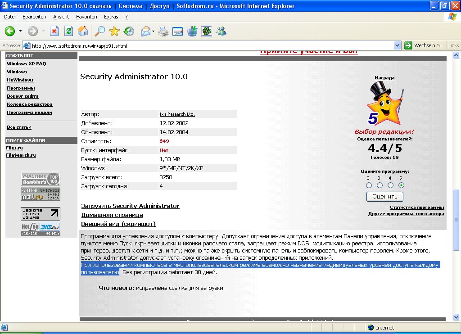Click the counter banner with the arrow icon
The image size is (461, 334).
(41, 214)
